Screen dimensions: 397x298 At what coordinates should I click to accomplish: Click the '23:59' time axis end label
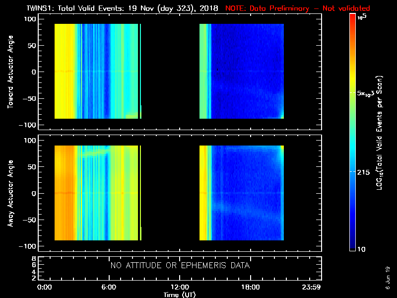click(x=314, y=287)
